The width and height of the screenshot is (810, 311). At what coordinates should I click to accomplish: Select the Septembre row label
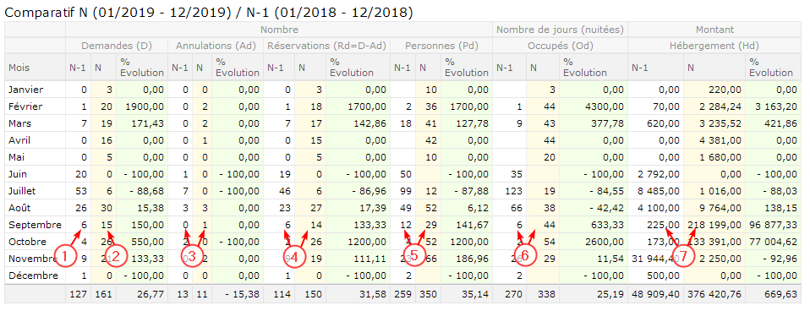point(36,225)
